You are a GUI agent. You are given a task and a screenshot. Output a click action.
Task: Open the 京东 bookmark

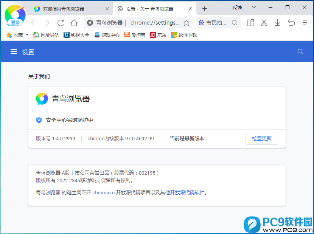click(x=158, y=35)
